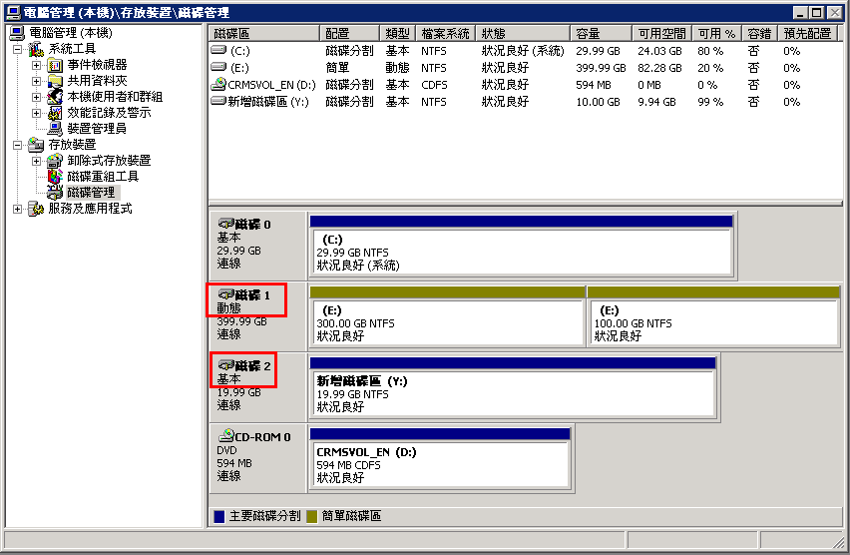Viewport: 850px width, 555px height.
Task: Sort by the 檔案系統 column header
Action: [x=446, y=34]
